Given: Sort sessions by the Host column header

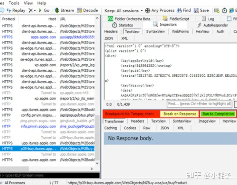Looking at the screenshot, I should coord(52,19).
